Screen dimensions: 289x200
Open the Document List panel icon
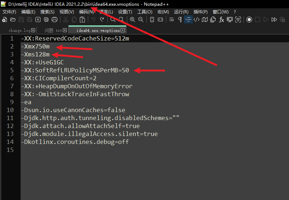click(213, 20)
